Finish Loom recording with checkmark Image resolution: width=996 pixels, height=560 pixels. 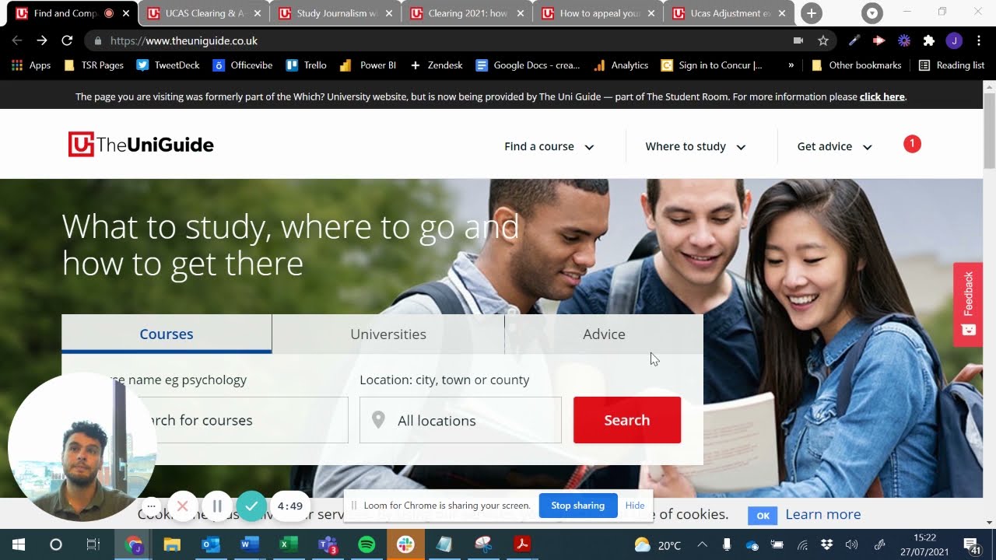click(x=251, y=506)
